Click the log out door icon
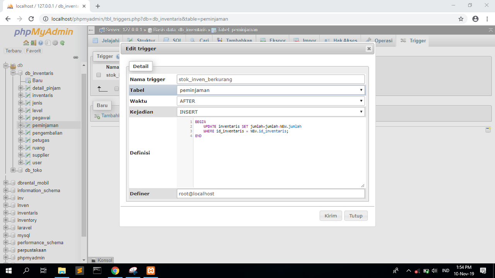 click(33, 42)
